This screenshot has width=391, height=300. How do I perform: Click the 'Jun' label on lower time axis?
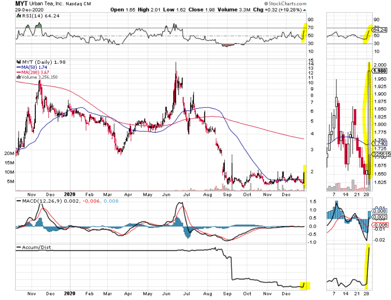[x=166, y=293]
